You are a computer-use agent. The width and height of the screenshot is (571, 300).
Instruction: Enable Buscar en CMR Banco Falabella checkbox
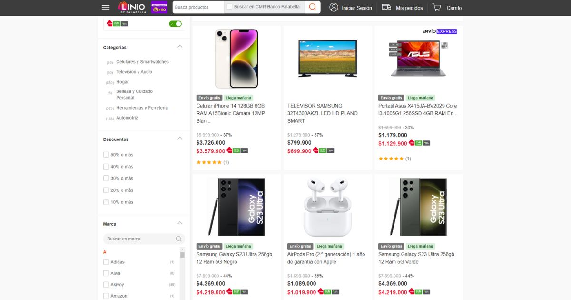tap(229, 7)
